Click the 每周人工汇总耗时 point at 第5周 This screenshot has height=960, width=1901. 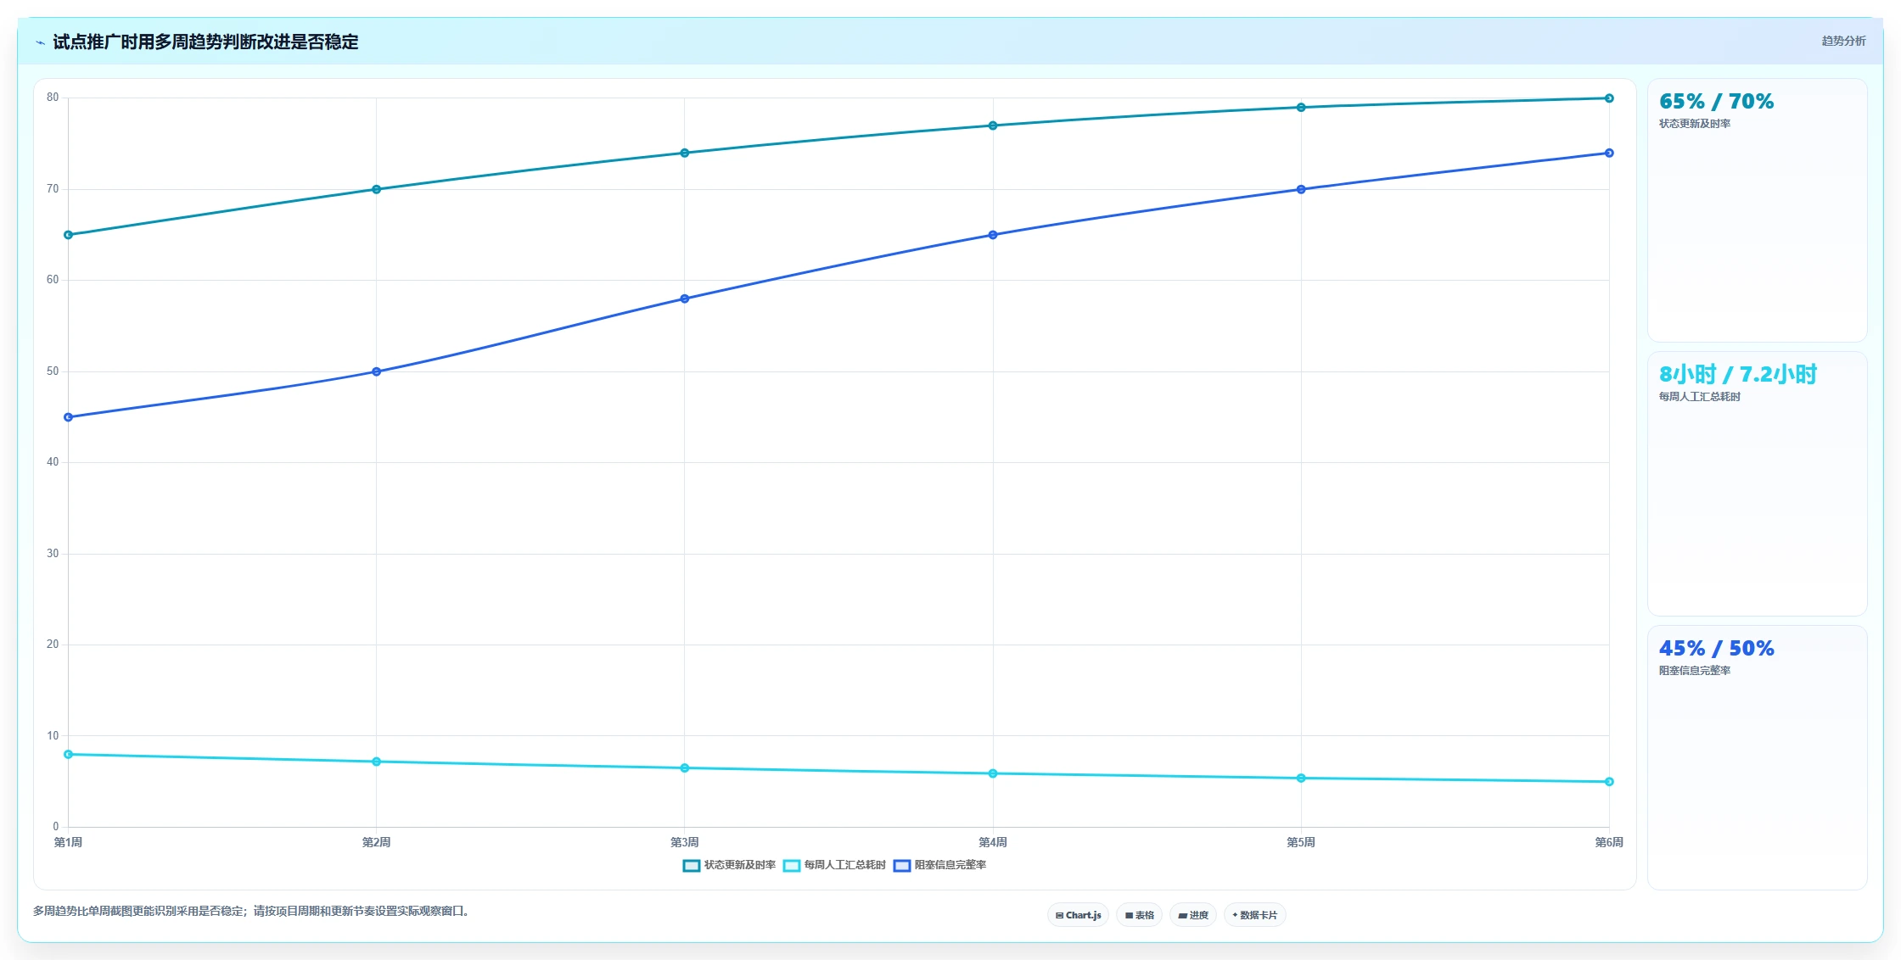[x=1301, y=779]
